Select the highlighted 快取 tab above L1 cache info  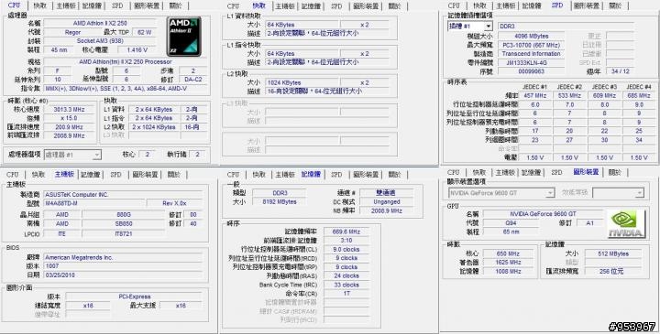[259, 5]
